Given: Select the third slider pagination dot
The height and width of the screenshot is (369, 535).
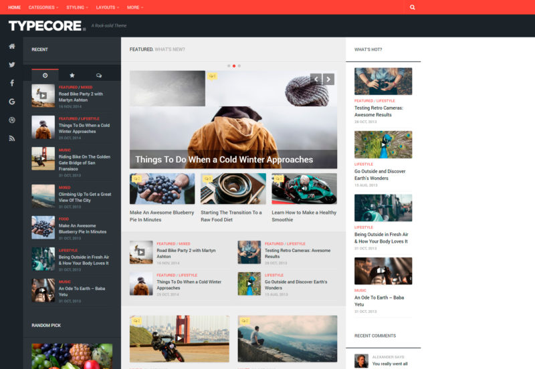Looking at the screenshot, I should pyautogui.click(x=239, y=66).
